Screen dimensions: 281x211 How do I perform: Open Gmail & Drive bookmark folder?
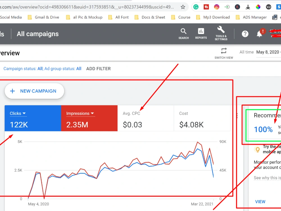[44, 17]
